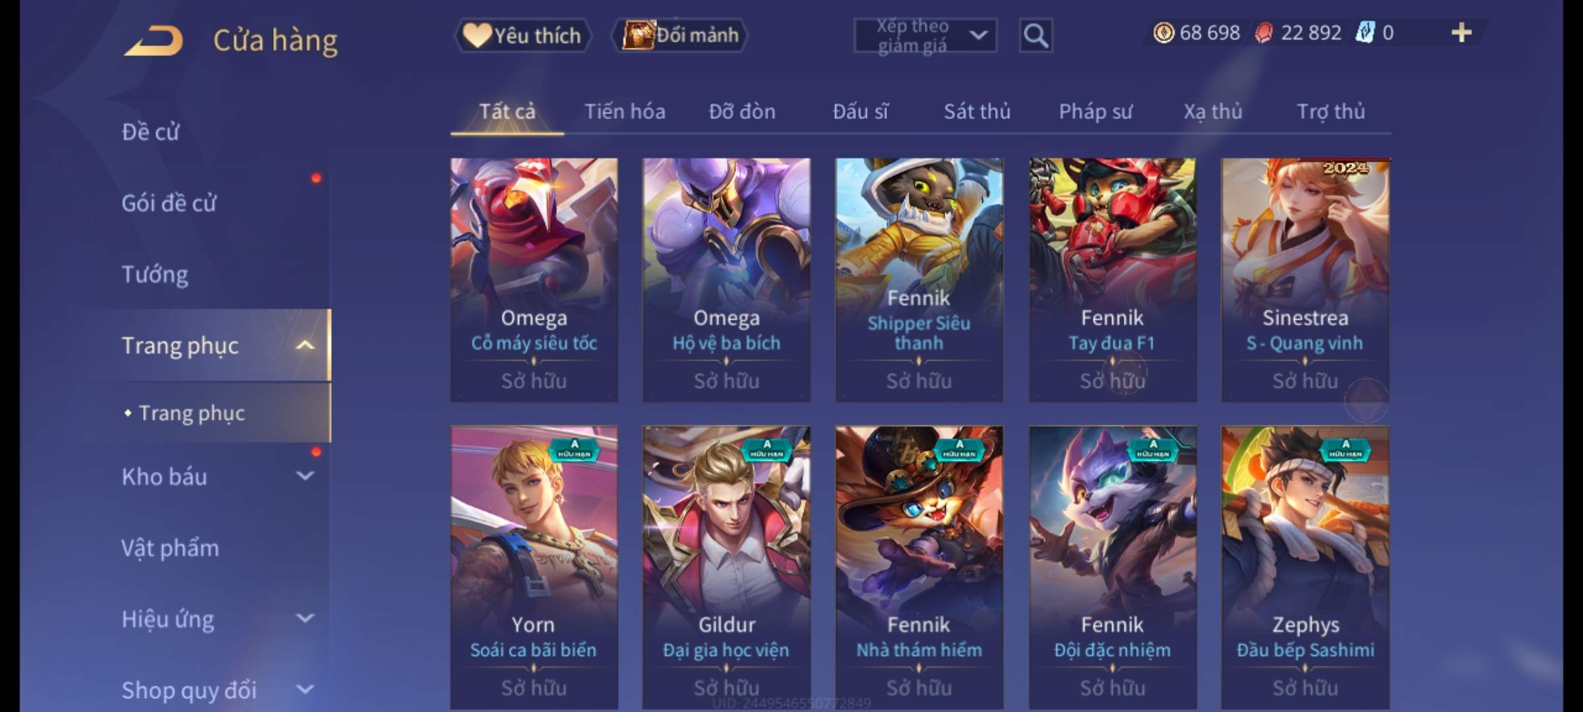
Task: Collapse the Trang phục sidebar section
Action: click(305, 345)
